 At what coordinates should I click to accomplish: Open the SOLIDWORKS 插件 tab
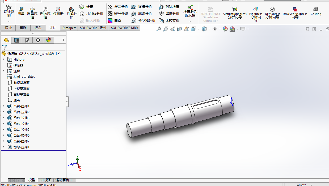click(x=93, y=28)
